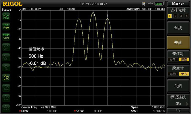Click delta marker 1 on right peak
This screenshot has width=191, height=114.
tap(107, 18)
